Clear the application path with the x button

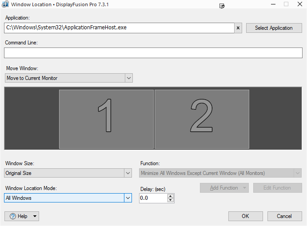point(238,28)
